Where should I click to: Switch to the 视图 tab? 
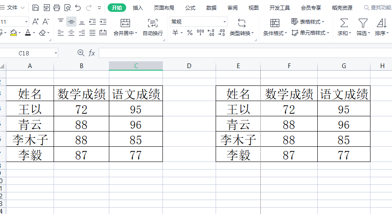[253, 8]
